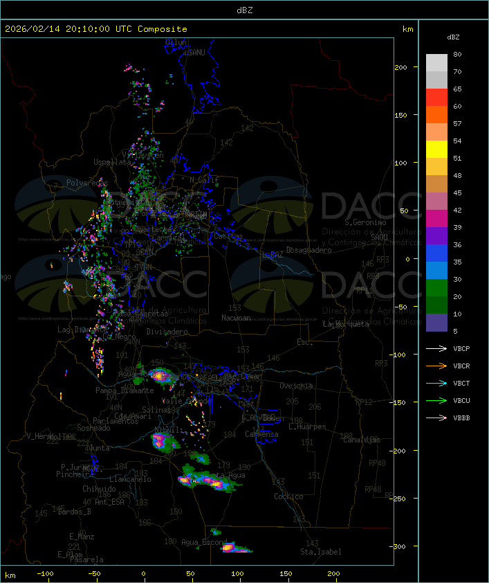This screenshot has height=583, width=489.
Task: Click the -300 tick on right axis
Action: 399,546
